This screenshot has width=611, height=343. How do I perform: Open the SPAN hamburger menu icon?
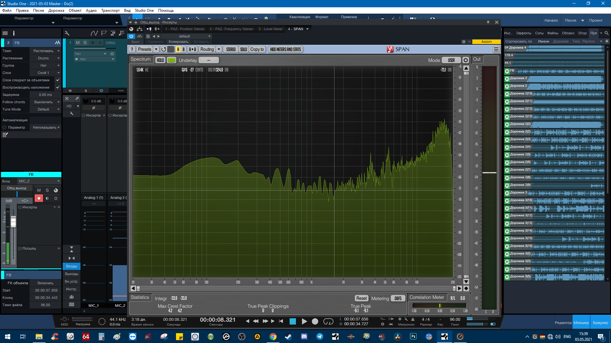click(x=496, y=50)
